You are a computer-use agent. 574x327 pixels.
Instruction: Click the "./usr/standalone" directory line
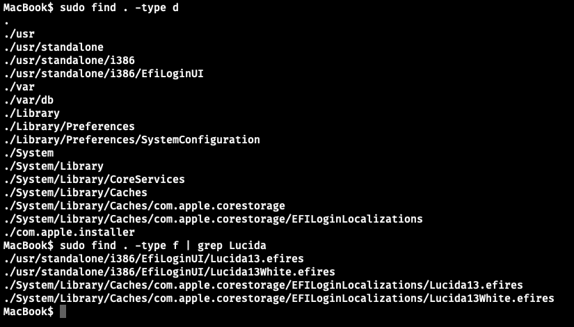point(54,47)
